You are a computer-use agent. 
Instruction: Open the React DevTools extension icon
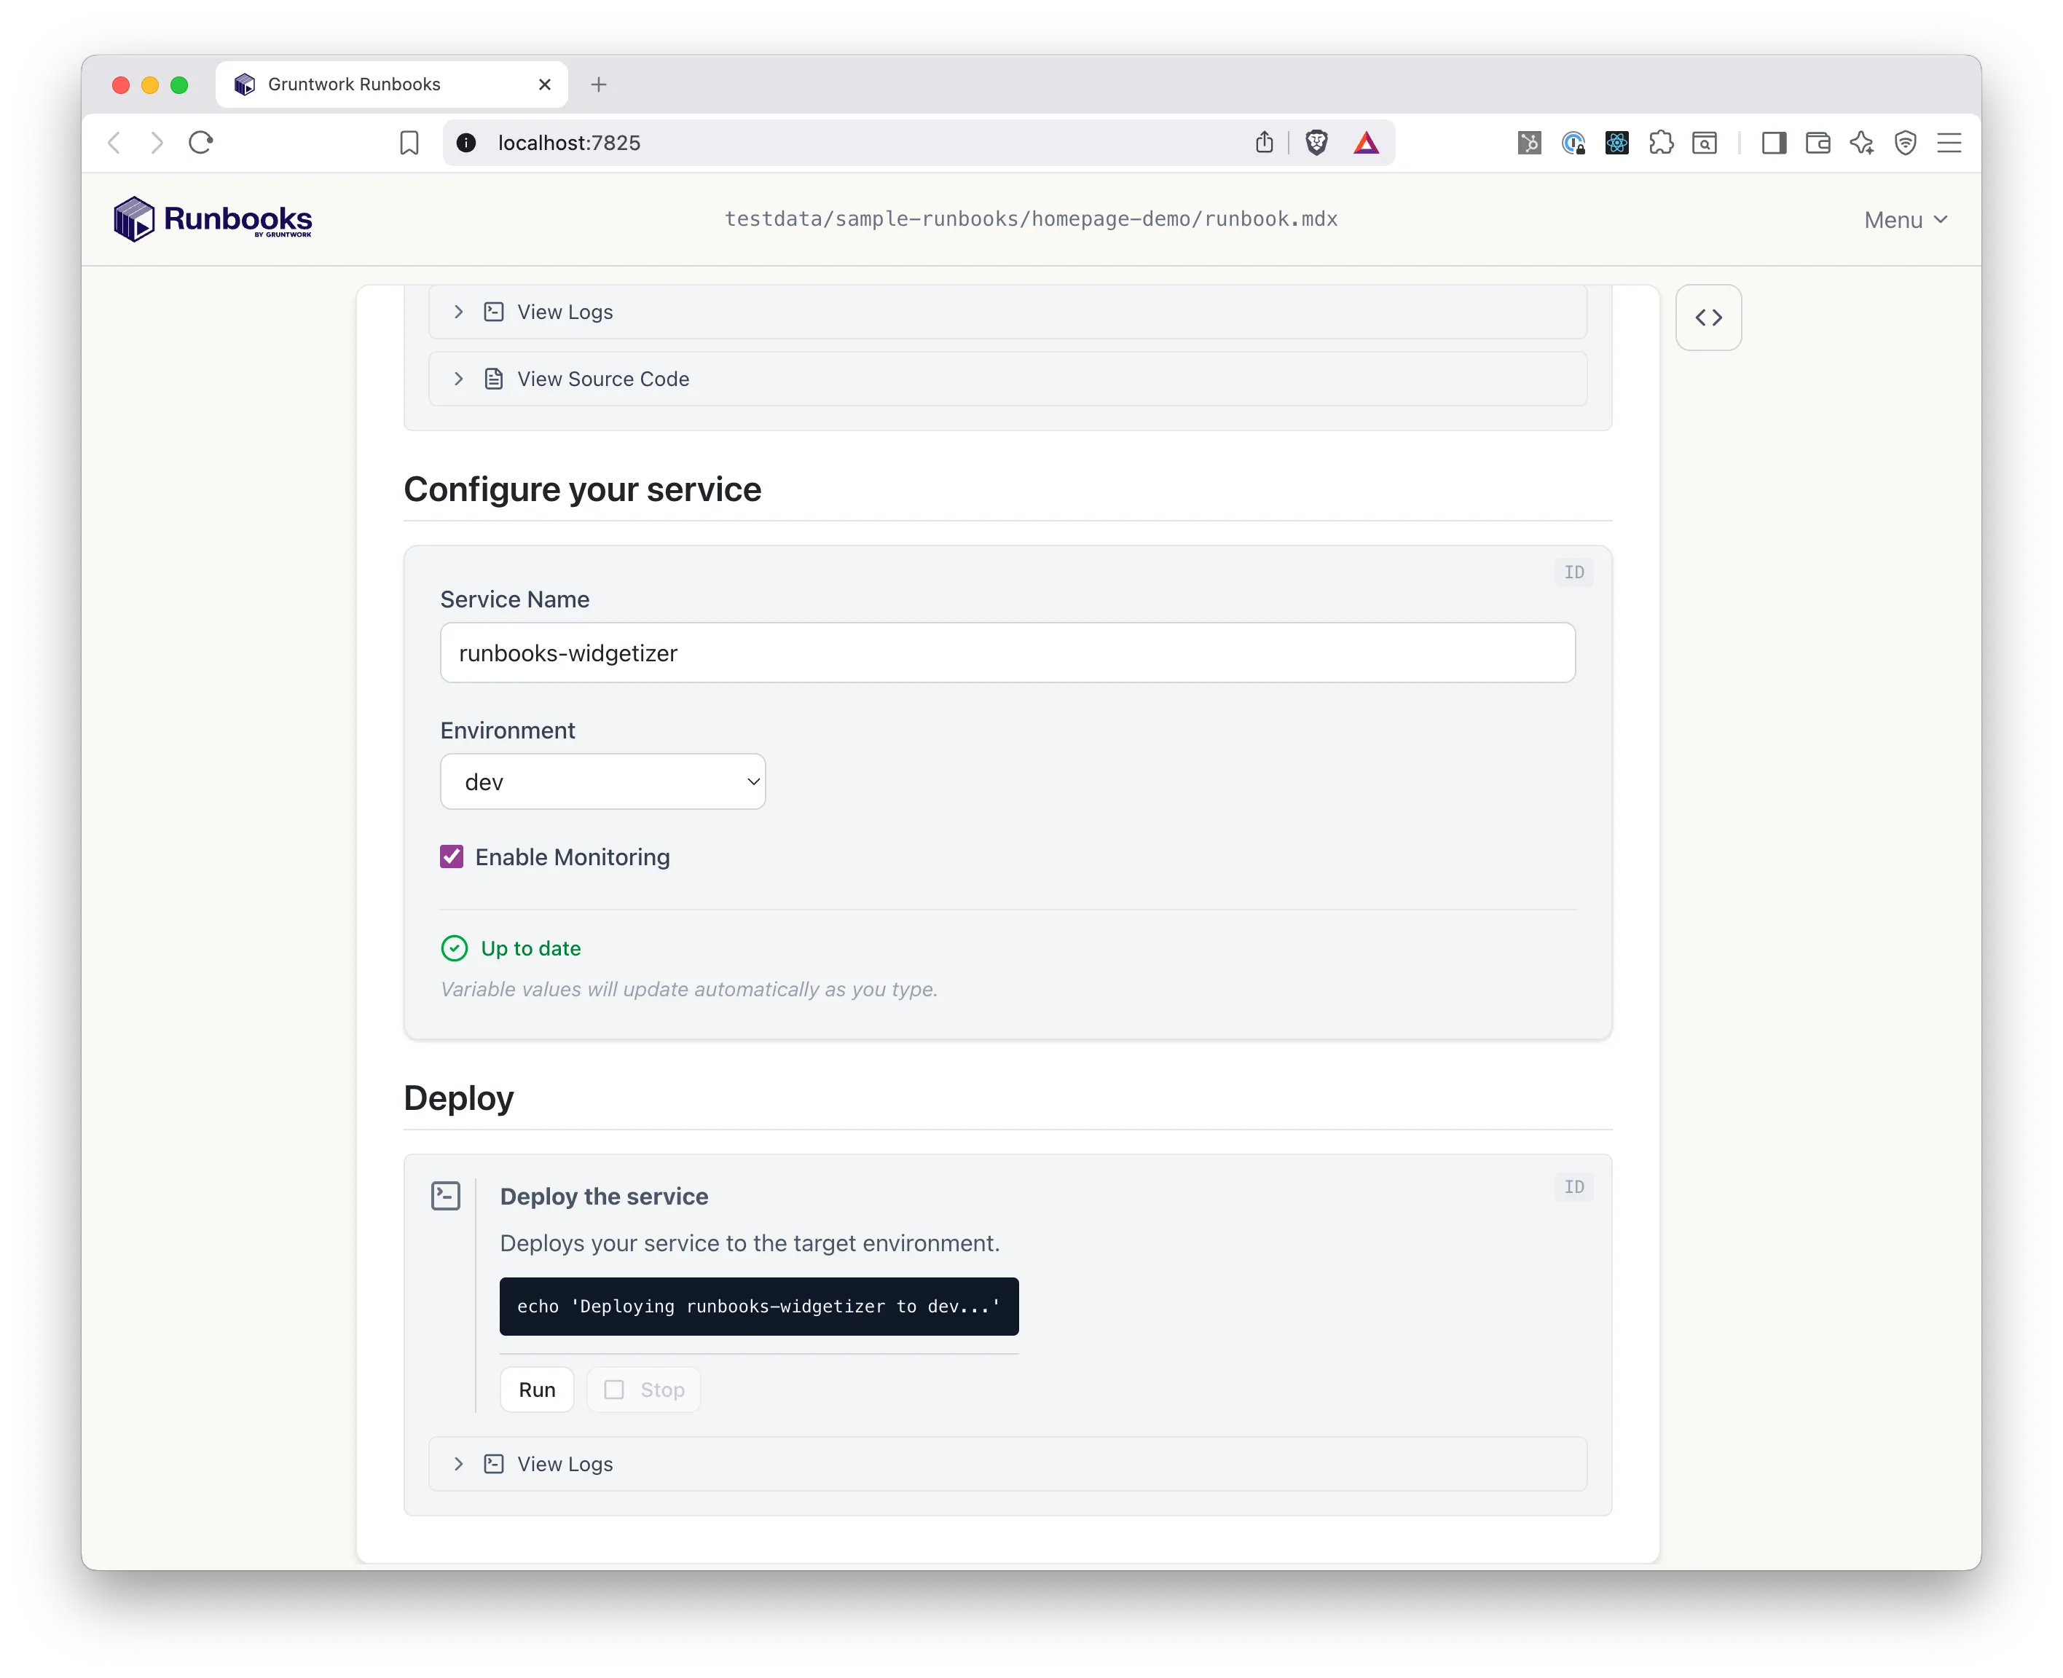(x=1616, y=142)
